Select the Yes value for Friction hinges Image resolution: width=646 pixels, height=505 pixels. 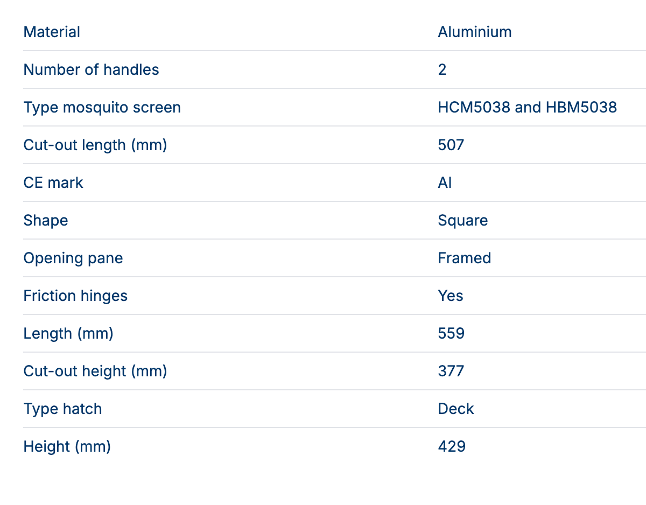pos(451,296)
